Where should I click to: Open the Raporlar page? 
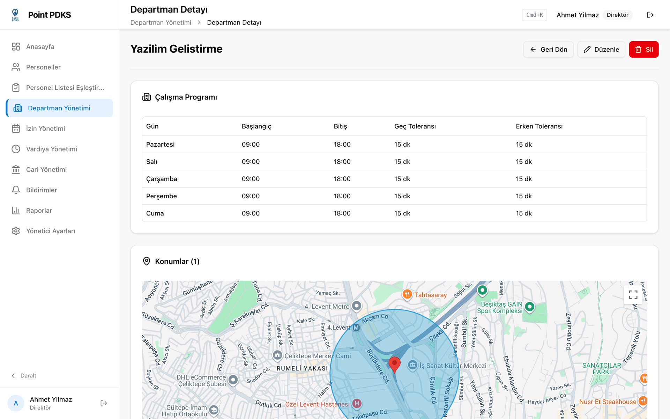(59, 211)
